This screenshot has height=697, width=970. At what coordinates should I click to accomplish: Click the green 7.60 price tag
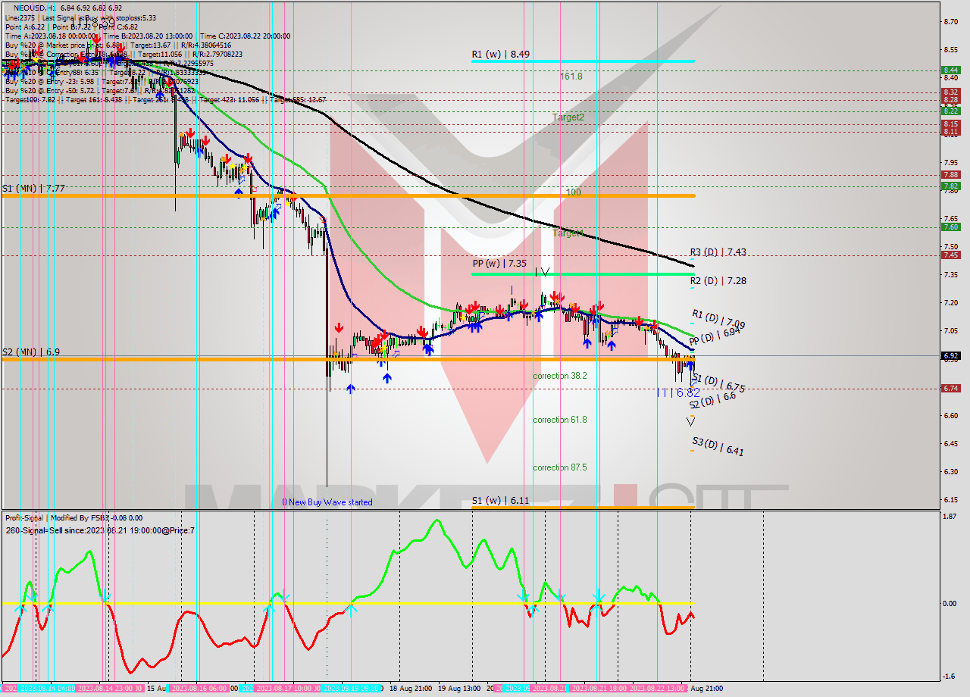coord(950,227)
